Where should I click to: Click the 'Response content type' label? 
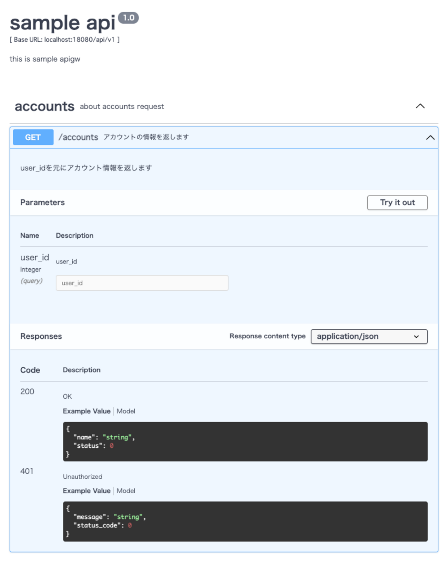(267, 336)
